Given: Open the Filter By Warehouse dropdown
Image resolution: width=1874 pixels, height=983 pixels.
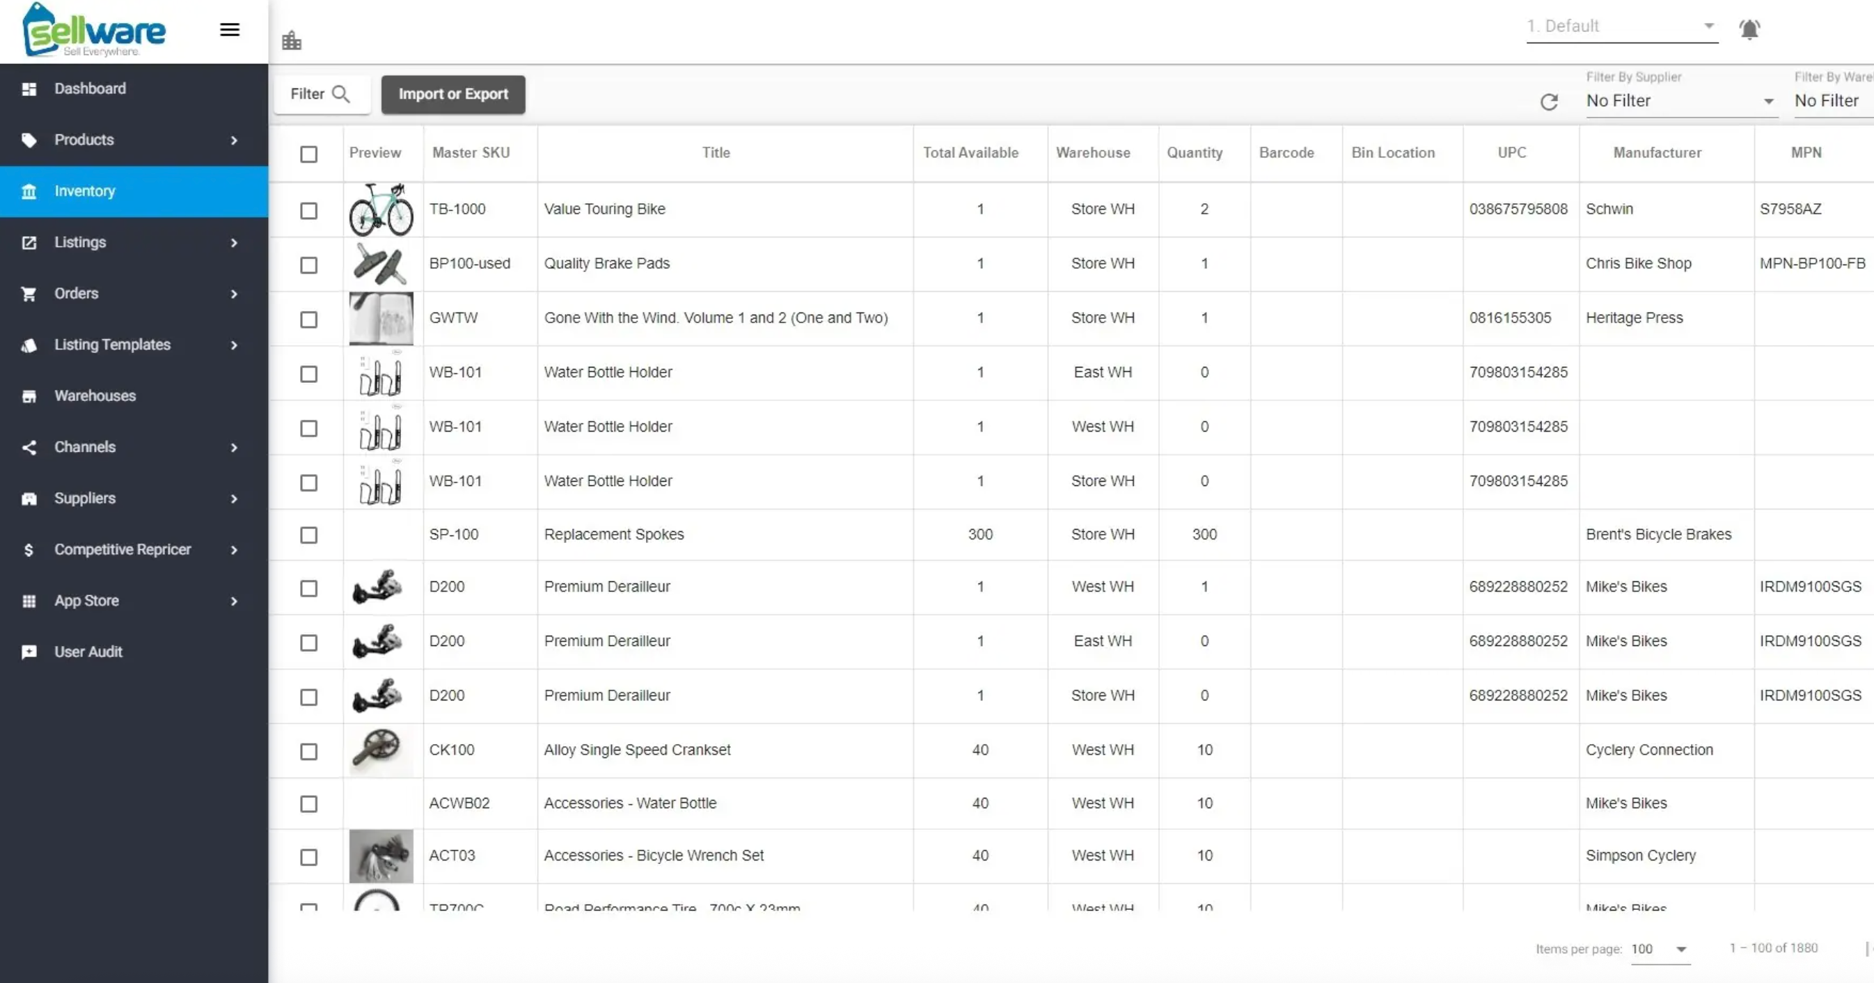Looking at the screenshot, I should pyautogui.click(x=1833, y=101).
